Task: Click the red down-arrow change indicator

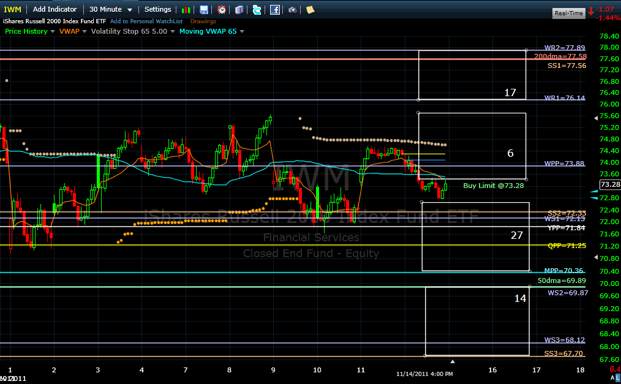Action: click(591, 11)
